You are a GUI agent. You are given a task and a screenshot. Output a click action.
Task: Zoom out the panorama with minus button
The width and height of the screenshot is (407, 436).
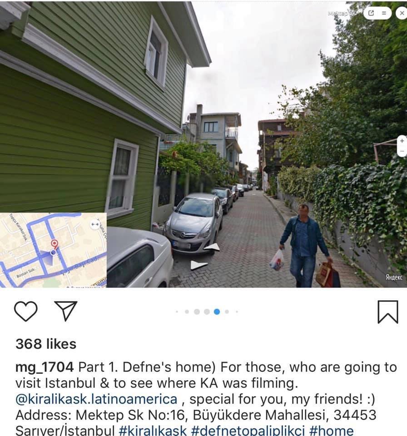(402, 151)
